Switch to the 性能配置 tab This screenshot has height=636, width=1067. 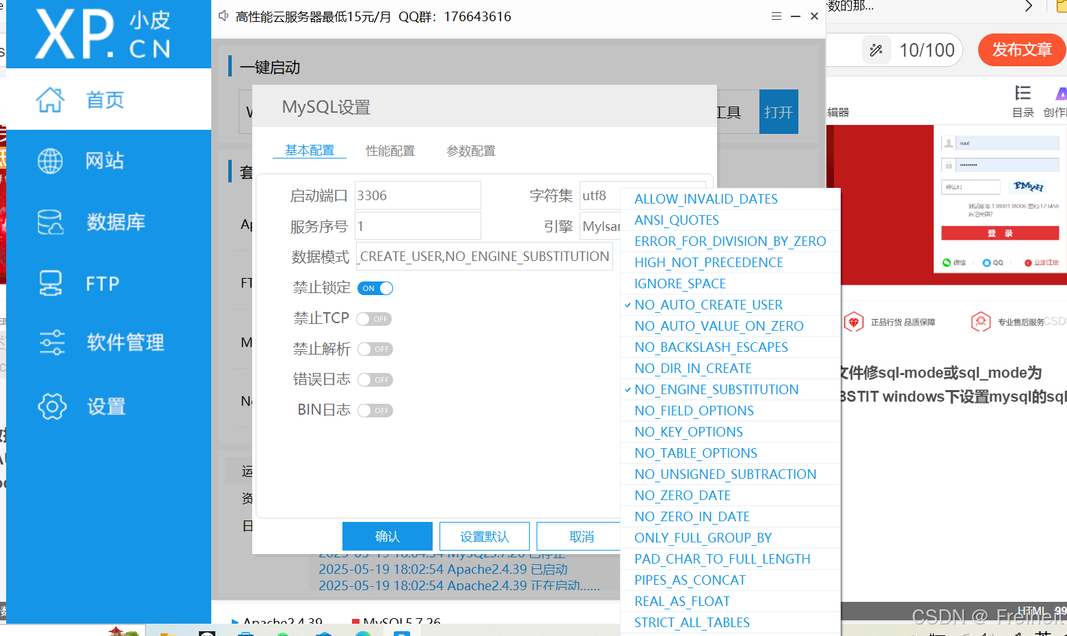pyautogui.click(x=390, y=151)
